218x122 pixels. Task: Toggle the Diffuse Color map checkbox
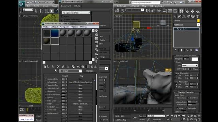(x=46, y=82)
